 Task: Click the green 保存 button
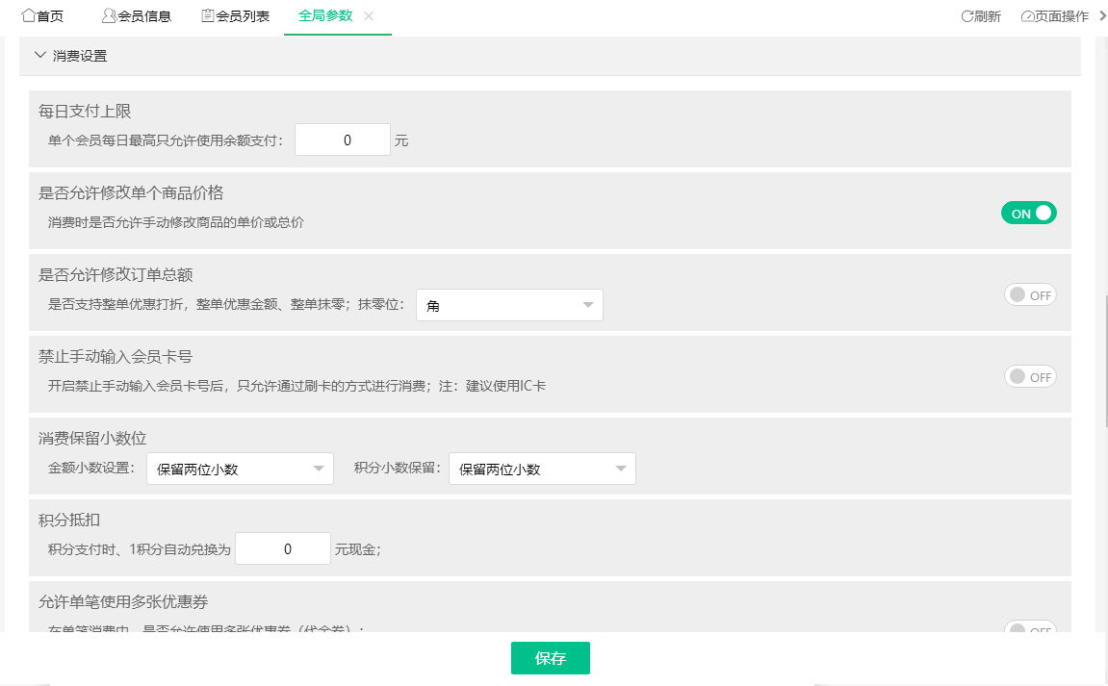[x=550, y=658]
